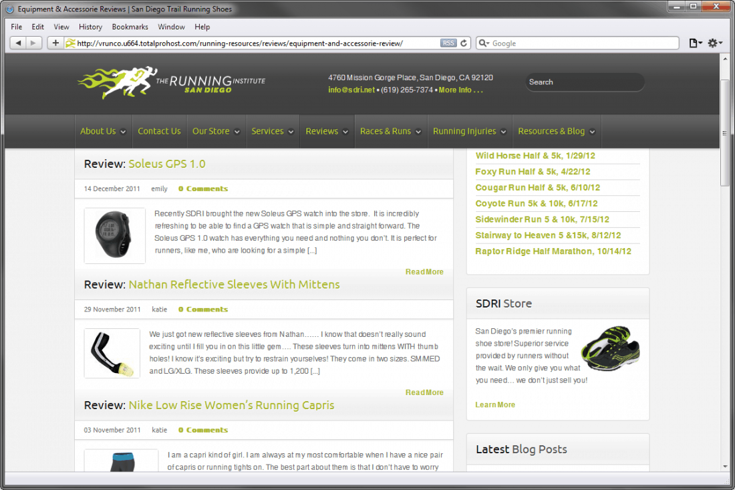Open Stairway to Heaven 5 &15k link
Image resolution: width=735 pixels, height=490 pixels.
[x=548, y=235]
